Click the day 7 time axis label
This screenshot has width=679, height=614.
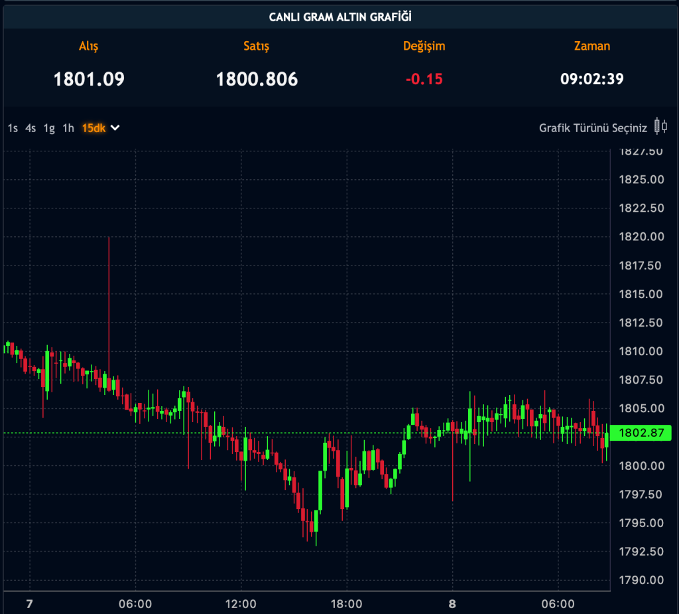[29, 604]
